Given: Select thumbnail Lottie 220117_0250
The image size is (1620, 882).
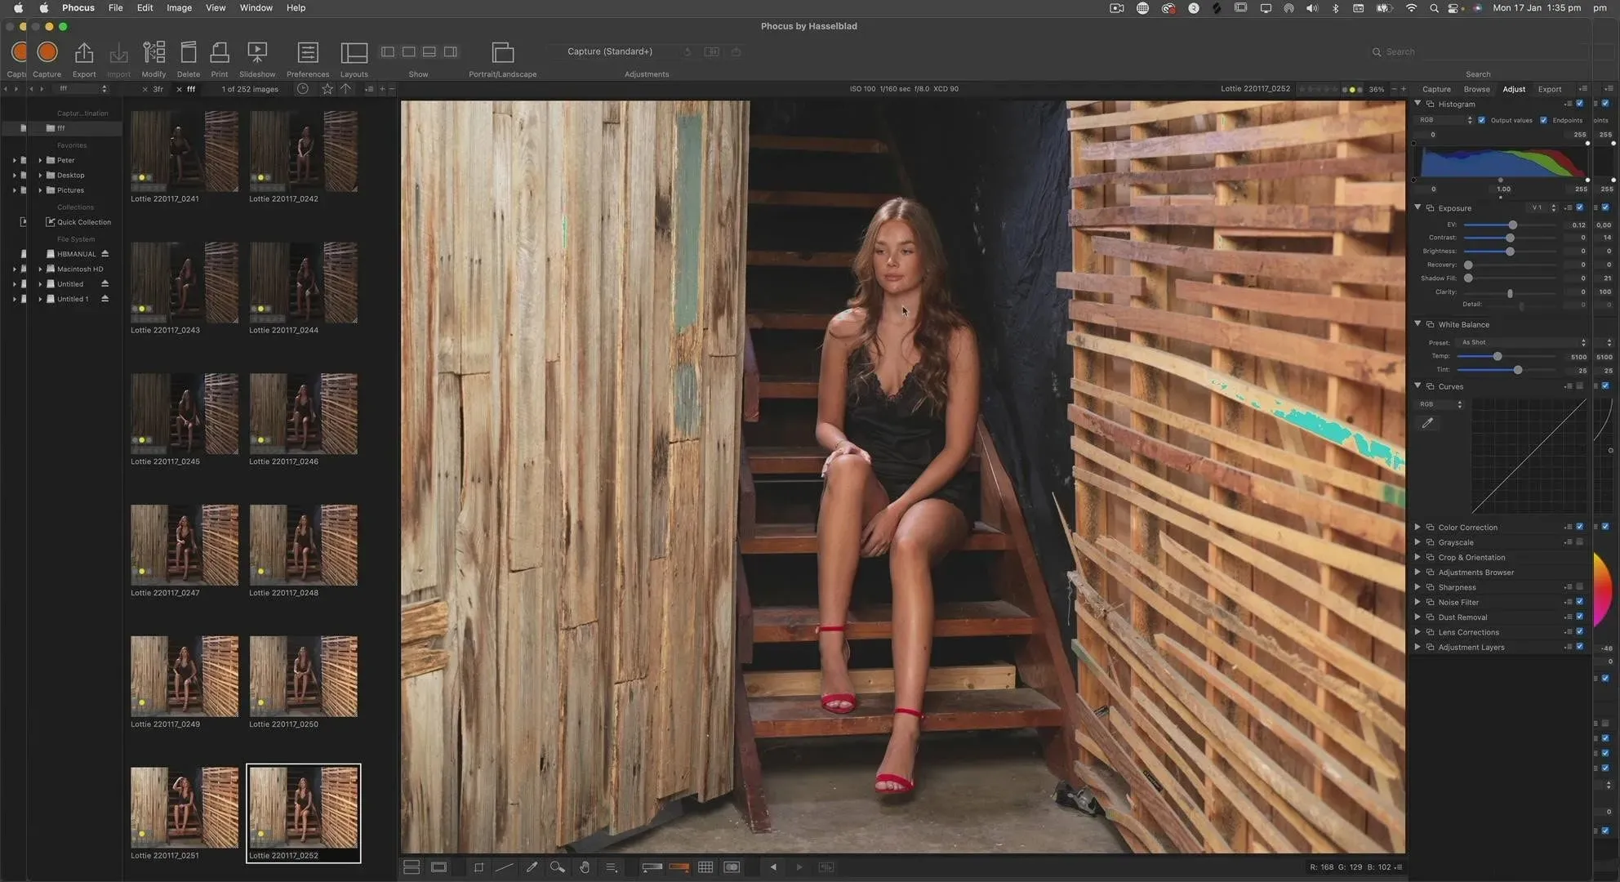Looking at the screenshot, I should point(304,677).
